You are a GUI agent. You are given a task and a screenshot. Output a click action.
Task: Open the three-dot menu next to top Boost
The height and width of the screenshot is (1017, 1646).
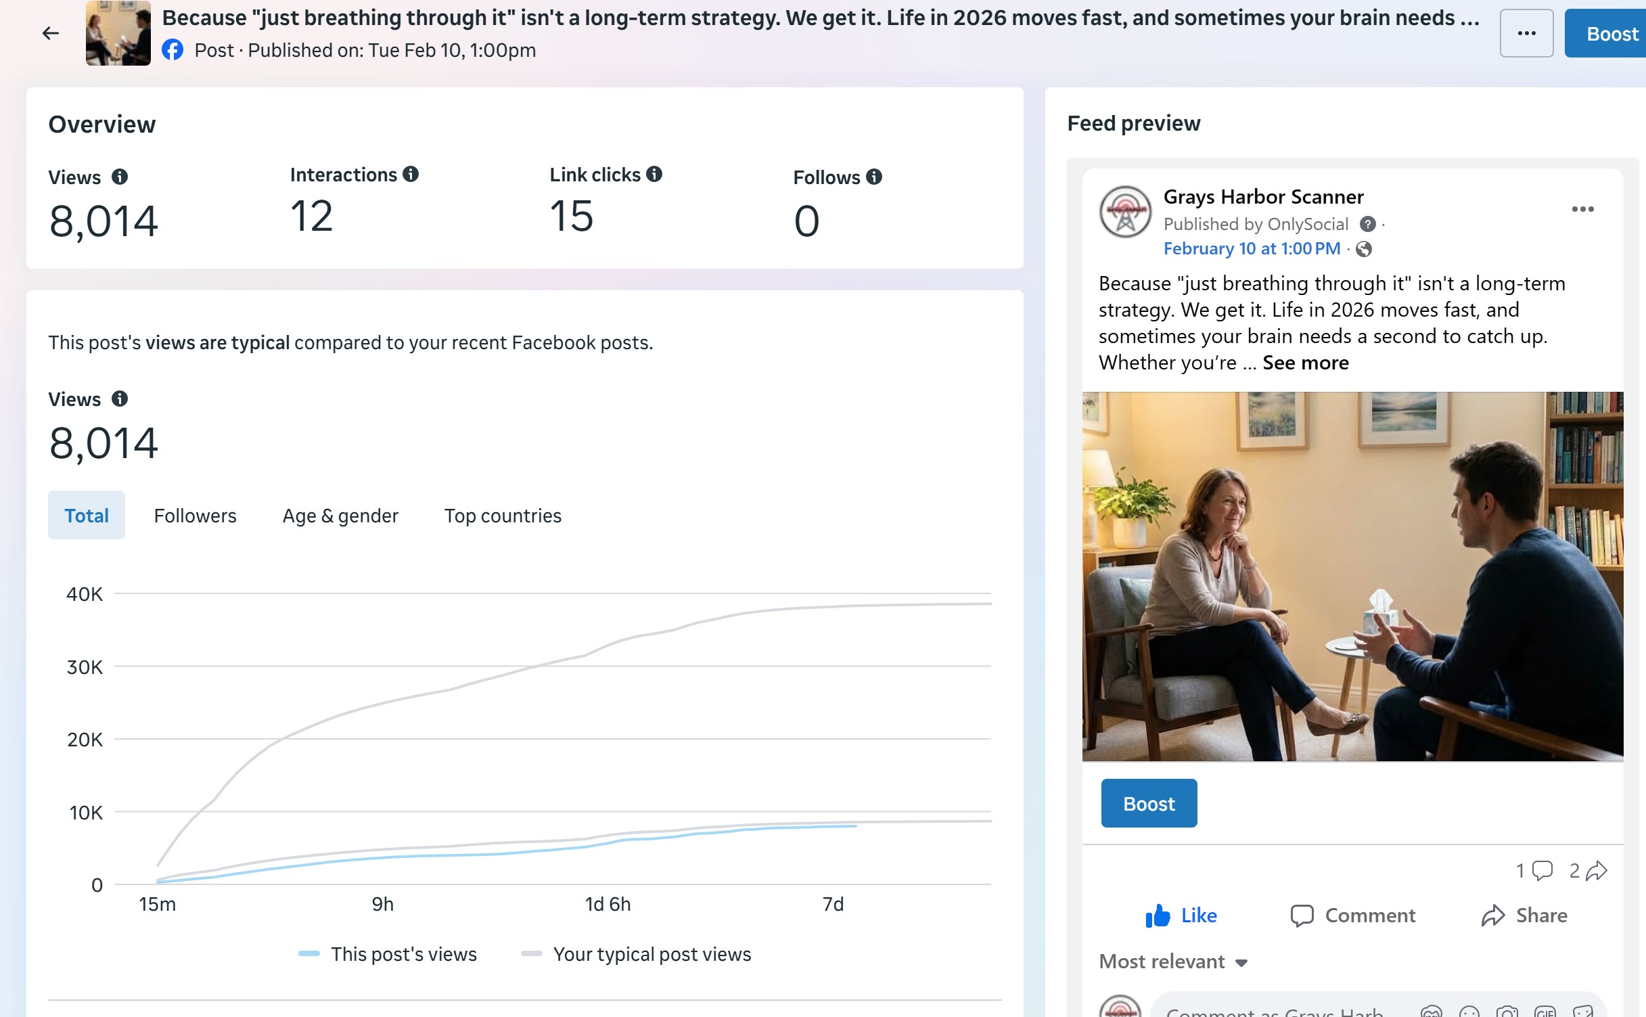tap(1526, 33)
